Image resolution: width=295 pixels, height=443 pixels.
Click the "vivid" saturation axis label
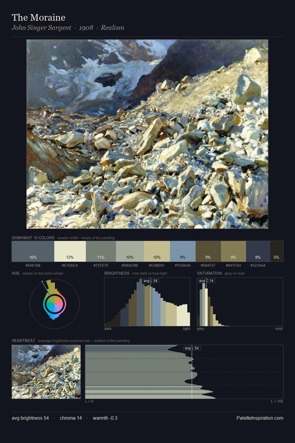pos(279,329)
